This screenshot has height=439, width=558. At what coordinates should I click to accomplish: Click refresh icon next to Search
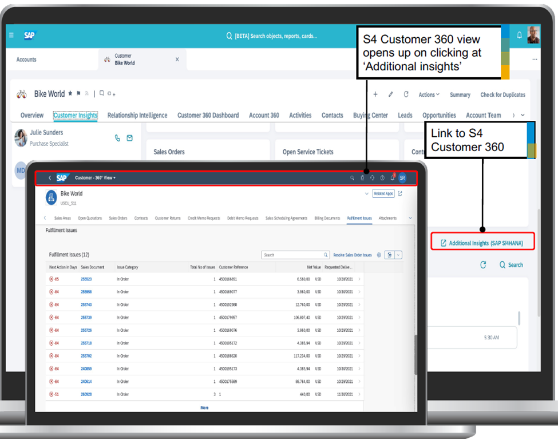483,265
